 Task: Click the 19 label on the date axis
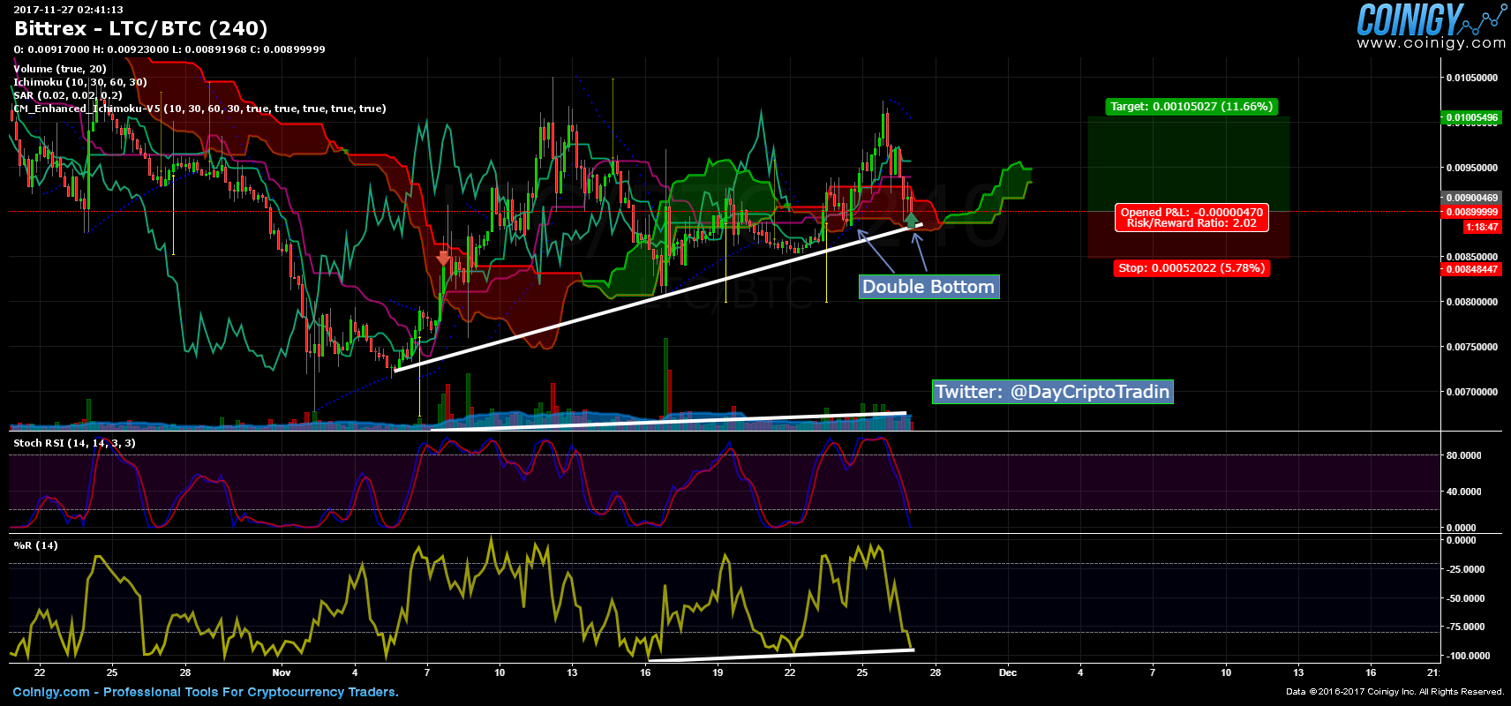[x=718, y=672]
